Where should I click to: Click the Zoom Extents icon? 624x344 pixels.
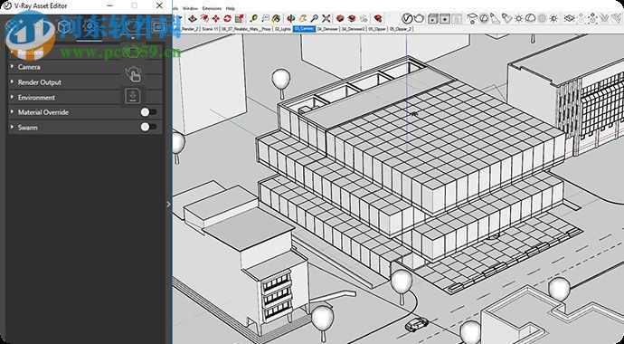[x=326, y=18]
